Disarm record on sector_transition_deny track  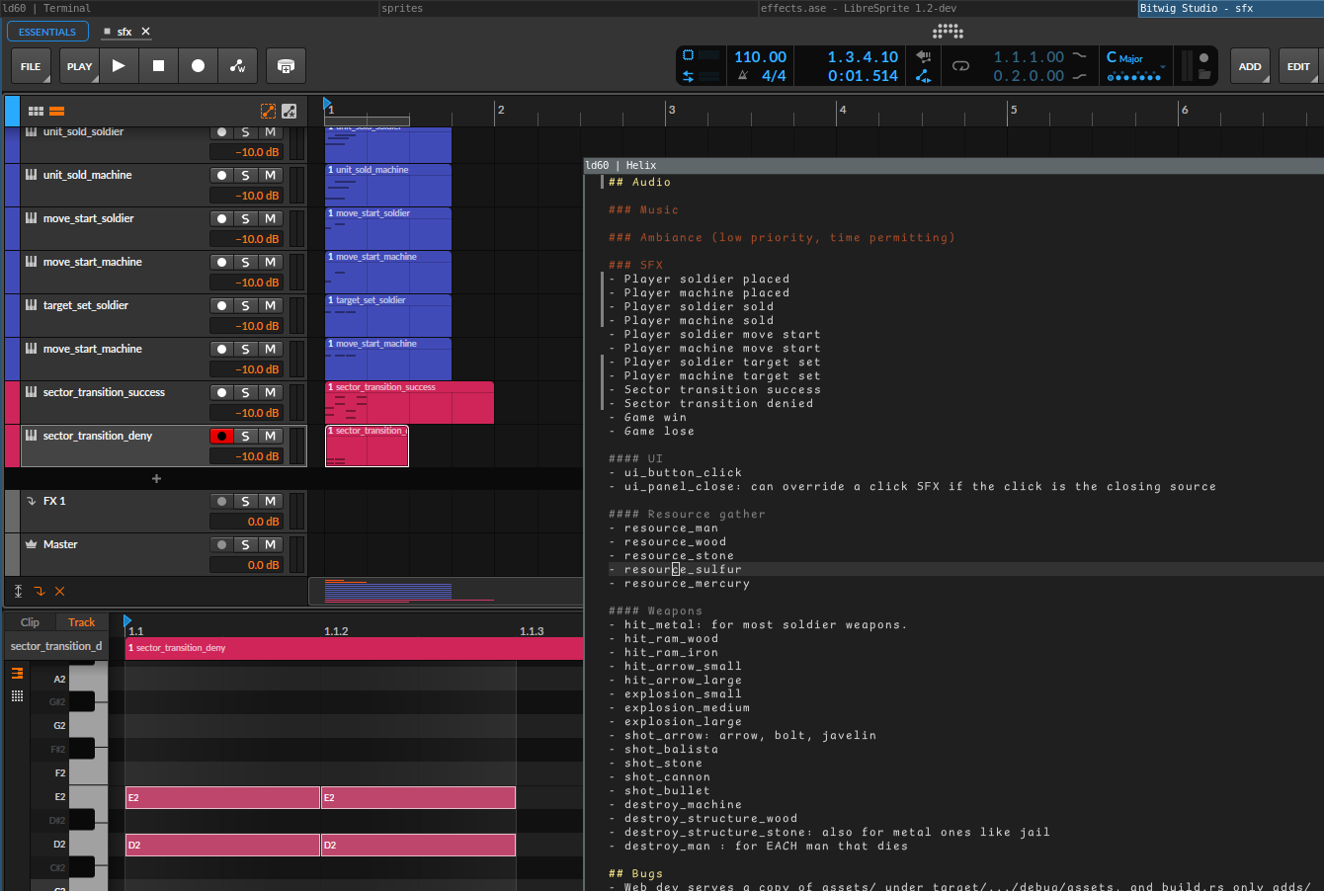point(221,436)
